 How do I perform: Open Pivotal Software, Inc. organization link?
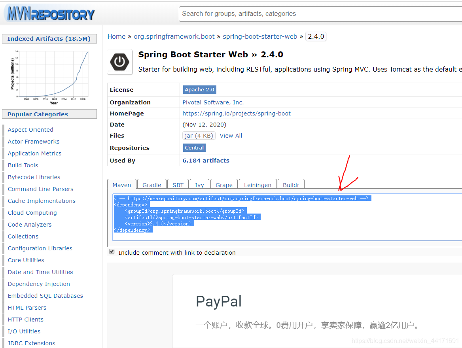[213, 102]
